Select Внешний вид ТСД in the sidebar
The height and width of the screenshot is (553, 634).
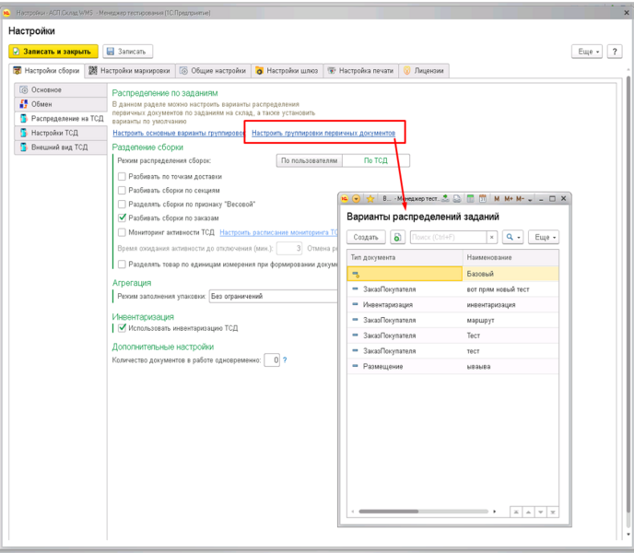61,147
